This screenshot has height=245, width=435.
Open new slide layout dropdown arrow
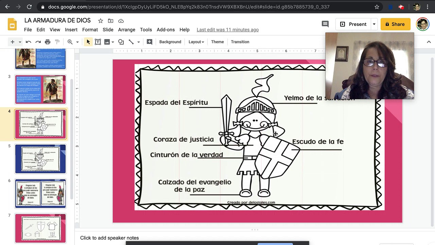click(x=20, y=42)
